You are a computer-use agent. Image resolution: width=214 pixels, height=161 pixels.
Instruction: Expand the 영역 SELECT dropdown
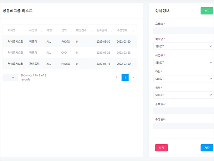coord(183,95)
